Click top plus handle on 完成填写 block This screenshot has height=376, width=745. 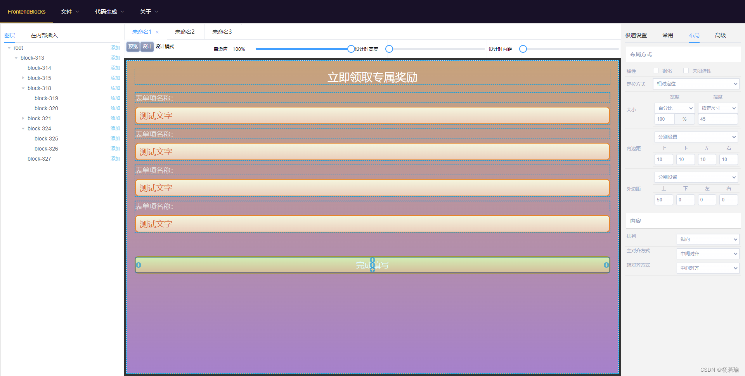point(372,260)
